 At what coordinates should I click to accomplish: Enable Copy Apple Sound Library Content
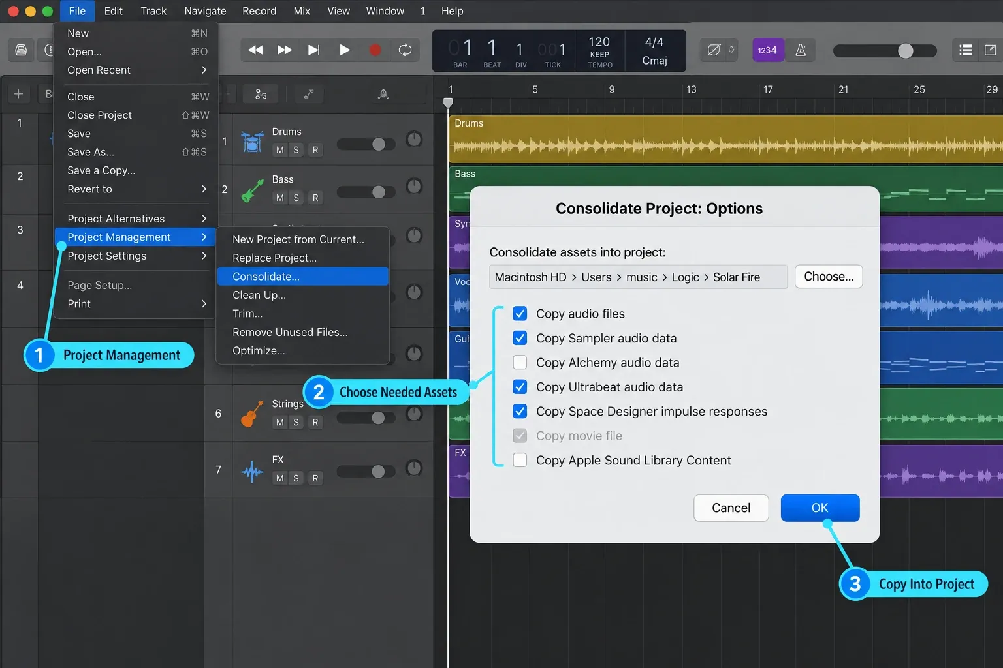point(520,460)
